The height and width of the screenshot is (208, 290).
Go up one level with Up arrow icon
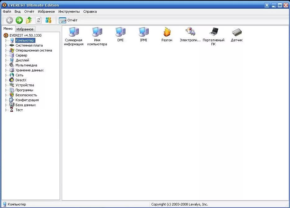(x=29, y=20)
